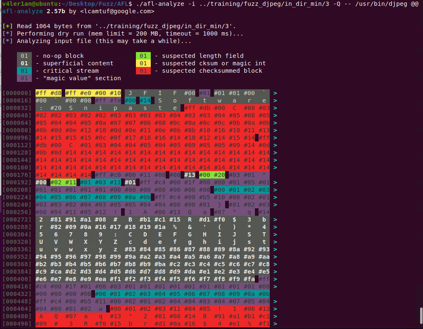Click the '#c0' byte in row 000176

116,175
